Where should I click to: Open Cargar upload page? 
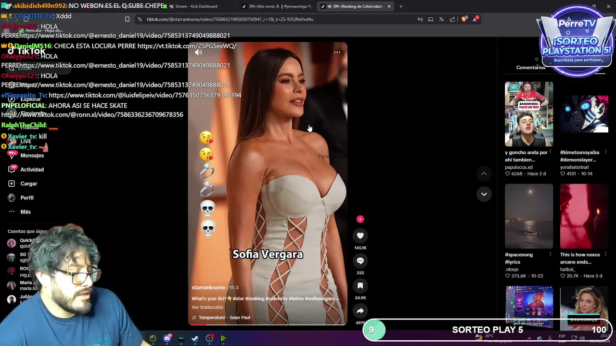[23, 184]
